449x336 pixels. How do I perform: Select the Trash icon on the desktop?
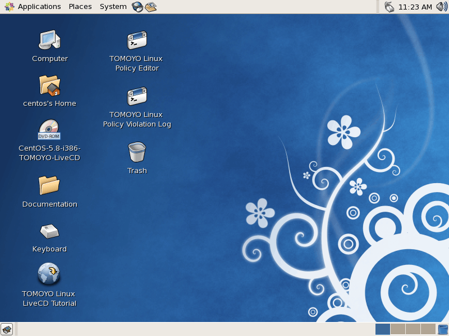coord(137,152)
